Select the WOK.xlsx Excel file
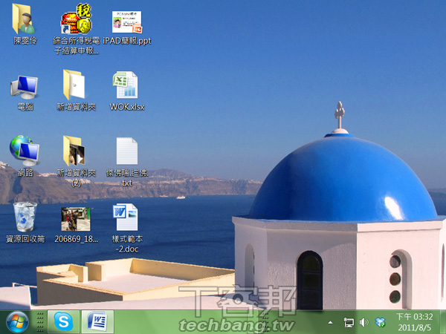The height and width of the screenshot is (334, 446). 126,85
